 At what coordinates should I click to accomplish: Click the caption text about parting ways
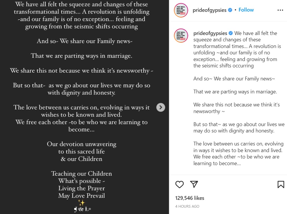235,92
